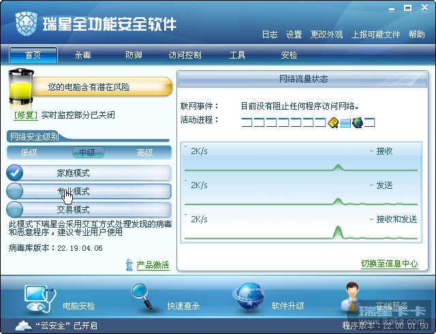Click 目前没有阻止任何程序访问网络 text

(x=300, y=106)
